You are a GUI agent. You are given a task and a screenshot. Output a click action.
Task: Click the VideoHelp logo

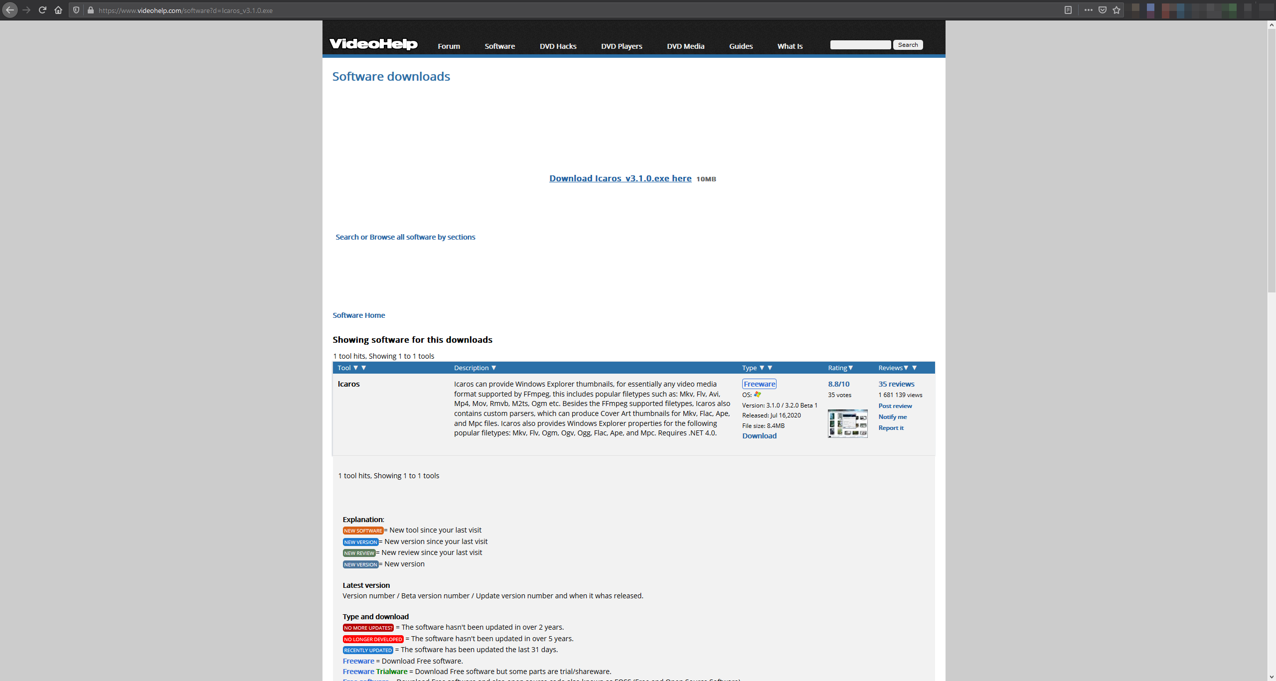373,45
